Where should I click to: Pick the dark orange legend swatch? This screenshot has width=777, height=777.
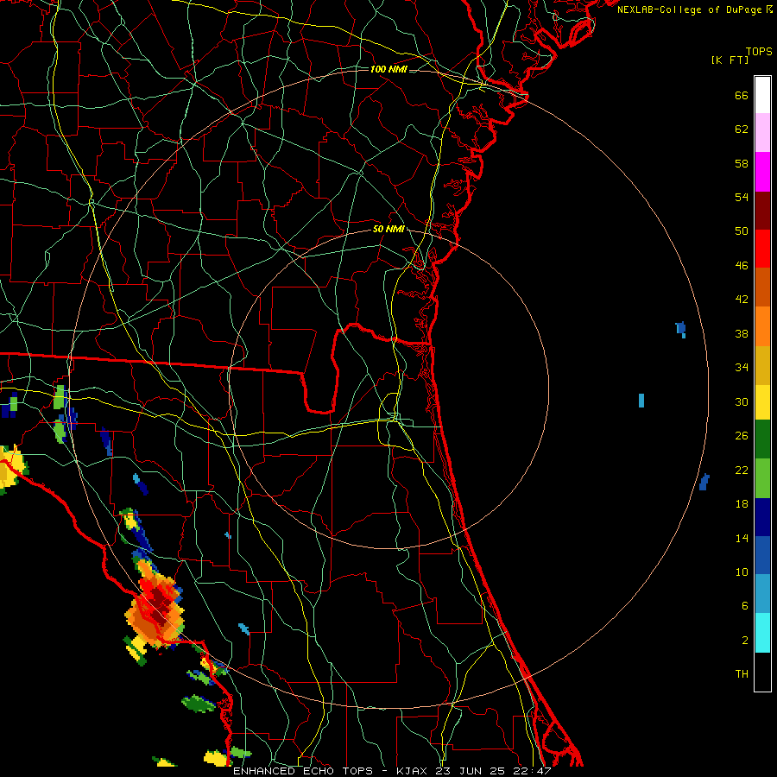click(x=762, y=287)
